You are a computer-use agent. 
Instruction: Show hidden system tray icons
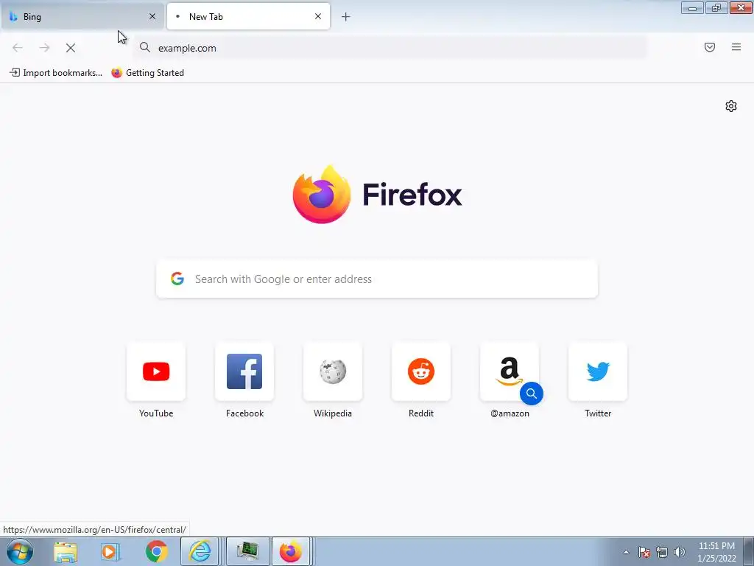click(x=626, y=552)
